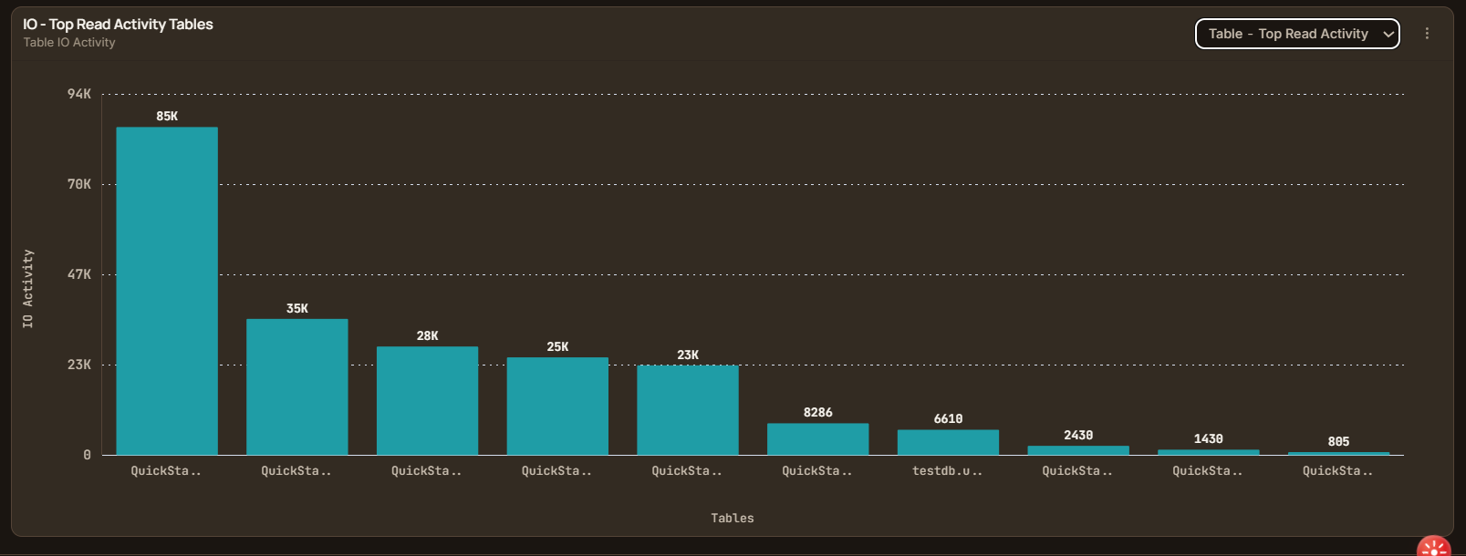Click the IO - Top Read Activity Tables title
Screen dimensions: 1466x556
118,25
